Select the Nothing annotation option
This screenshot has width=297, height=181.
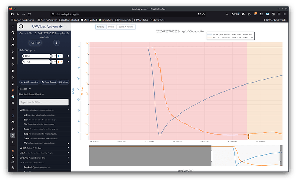pyautogui.click(x=101, y=27)
